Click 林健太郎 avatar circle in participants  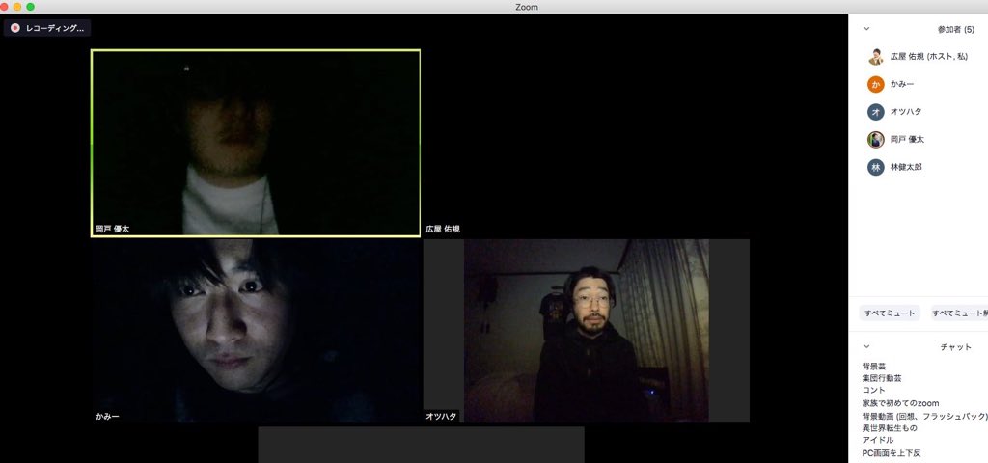pyautogui.click(x=876, y=167)
